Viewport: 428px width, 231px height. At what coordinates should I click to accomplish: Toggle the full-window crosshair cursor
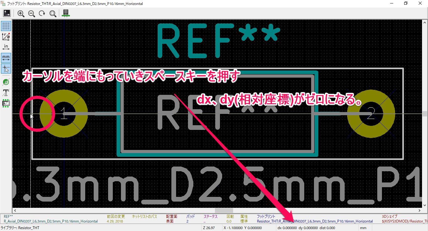coord(6,69)
